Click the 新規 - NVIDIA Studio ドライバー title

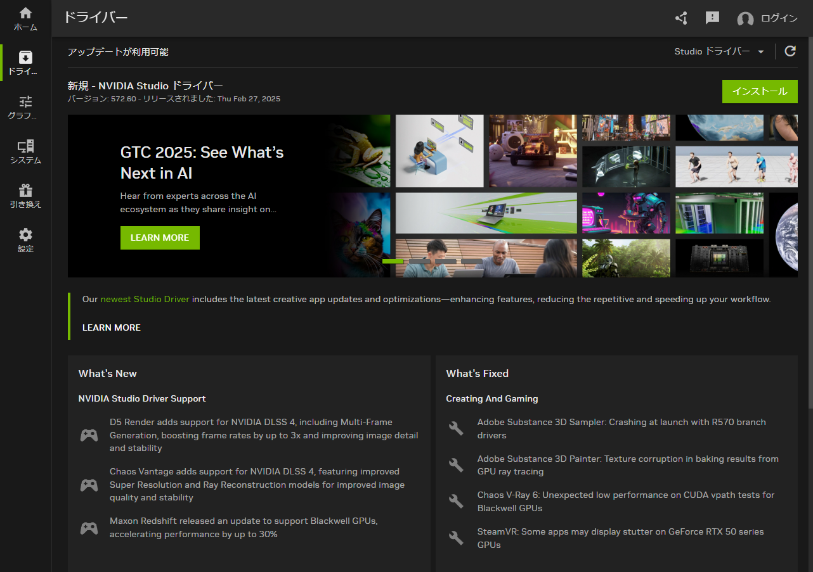(x=145, y=86)
